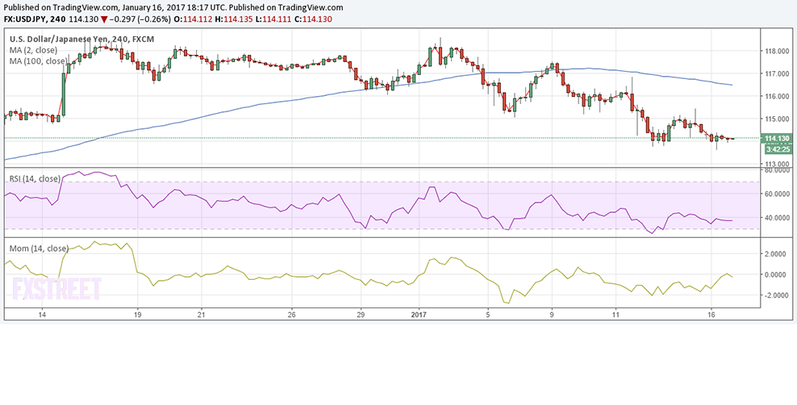The width and height of the screenshot is (797, 405).
Task: Click the 118.000 price axis label
Action: pos(776,51)
